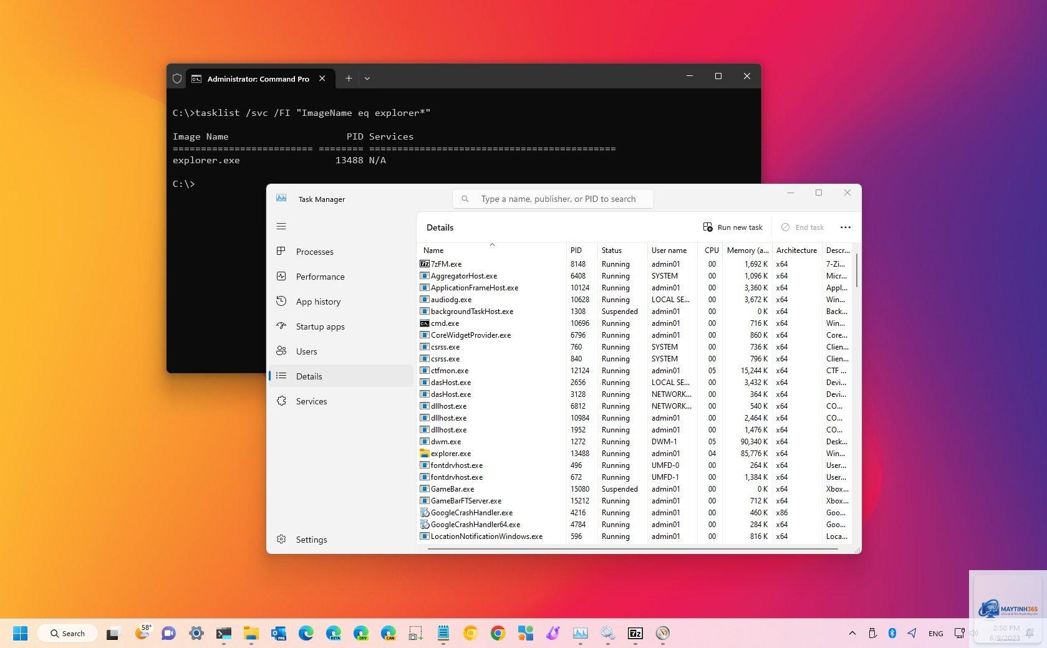Image resolution: width=1047 pixels, height=648 pixels.
Task: Click the taskbar Search box
Action: (x=67, y=633)
